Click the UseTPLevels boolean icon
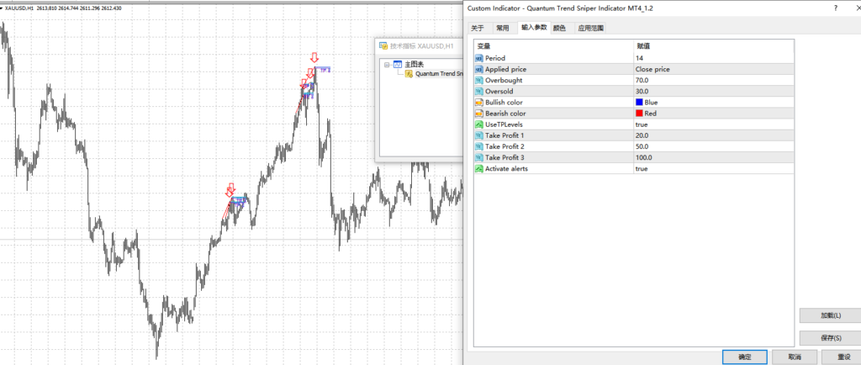The width and height of the screenshot is (861, 365). pos(479,124)
